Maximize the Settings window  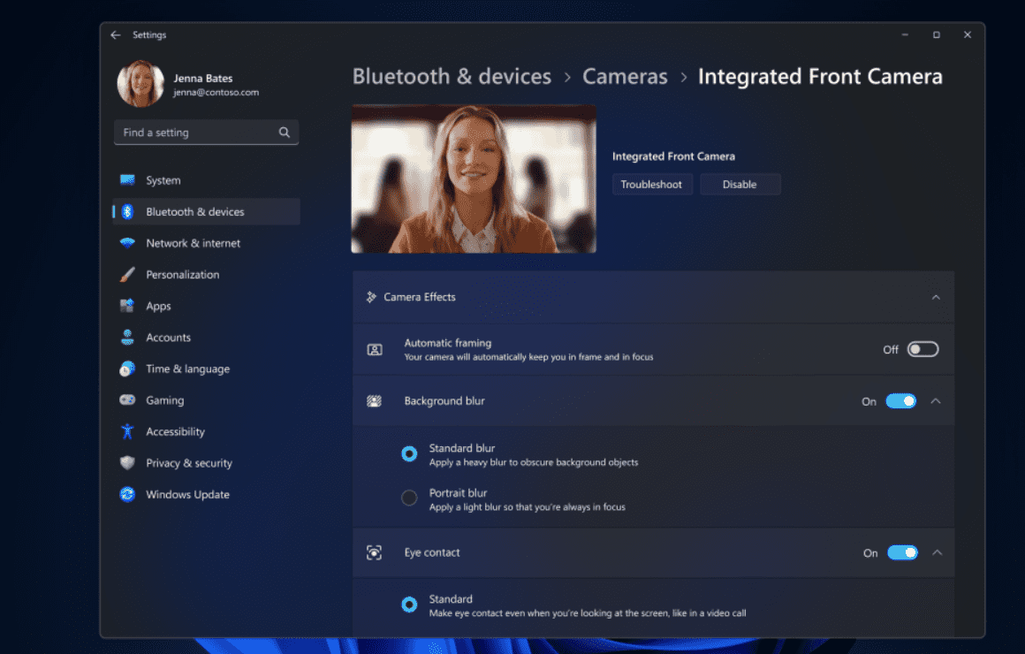click(x=936, y=34)
